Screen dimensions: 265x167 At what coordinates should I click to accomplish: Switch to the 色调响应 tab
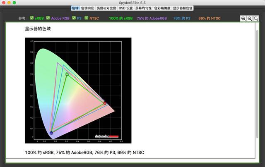point(87,8)
